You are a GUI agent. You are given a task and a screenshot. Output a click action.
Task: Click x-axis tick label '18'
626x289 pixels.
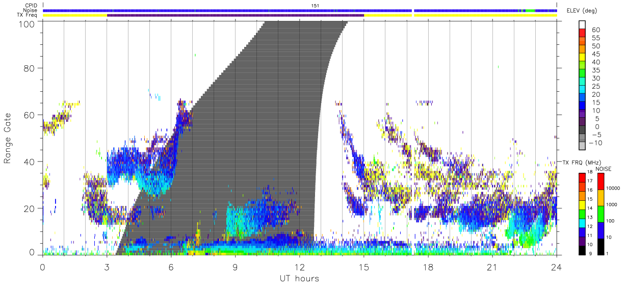(428, 268)
